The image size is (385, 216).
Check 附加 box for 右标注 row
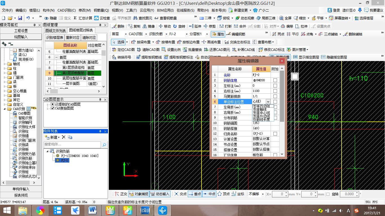pos(275,91)
